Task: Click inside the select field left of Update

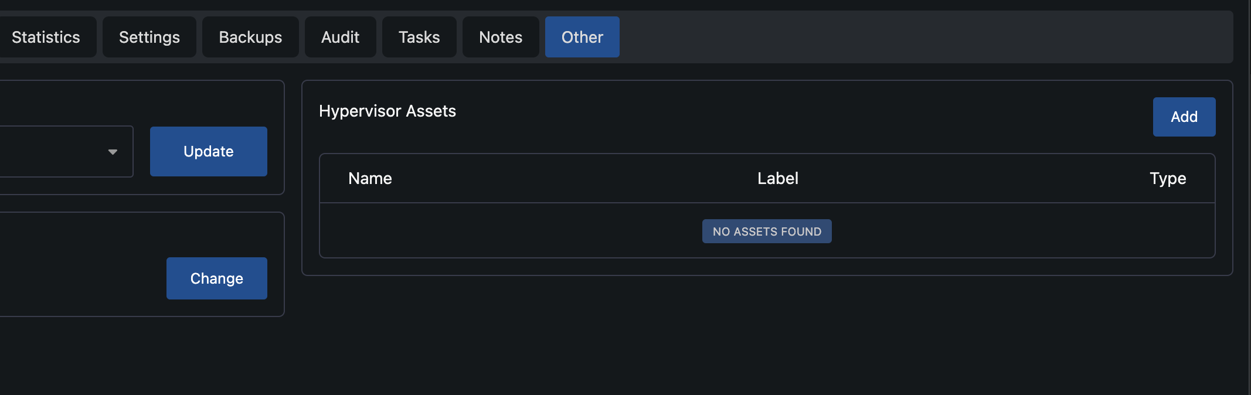Action: coord(64,151)
